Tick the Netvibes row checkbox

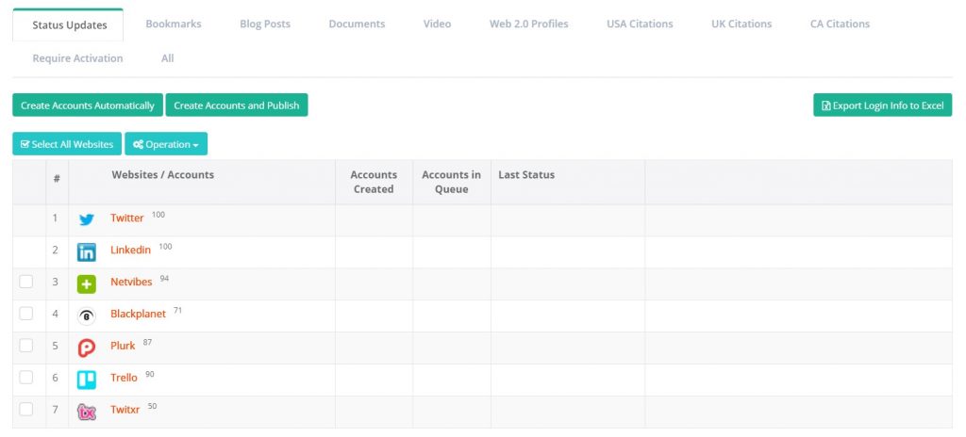coord(26,282)
